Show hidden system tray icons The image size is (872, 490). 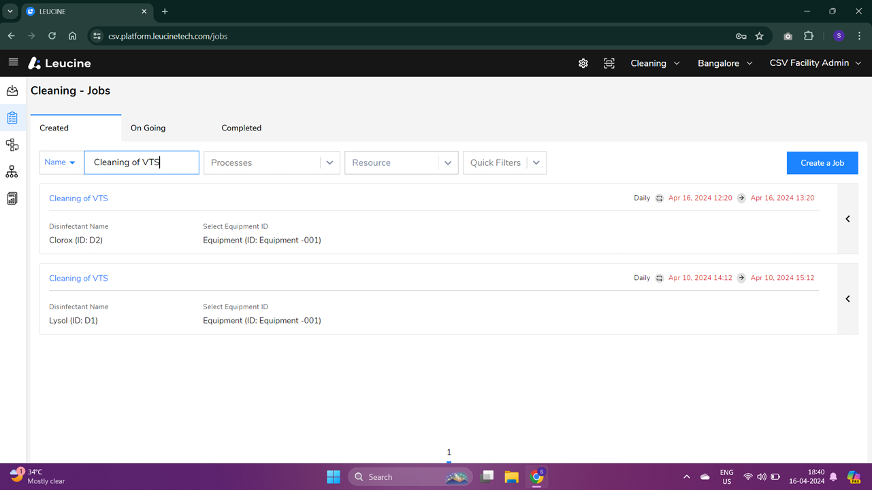686,477
